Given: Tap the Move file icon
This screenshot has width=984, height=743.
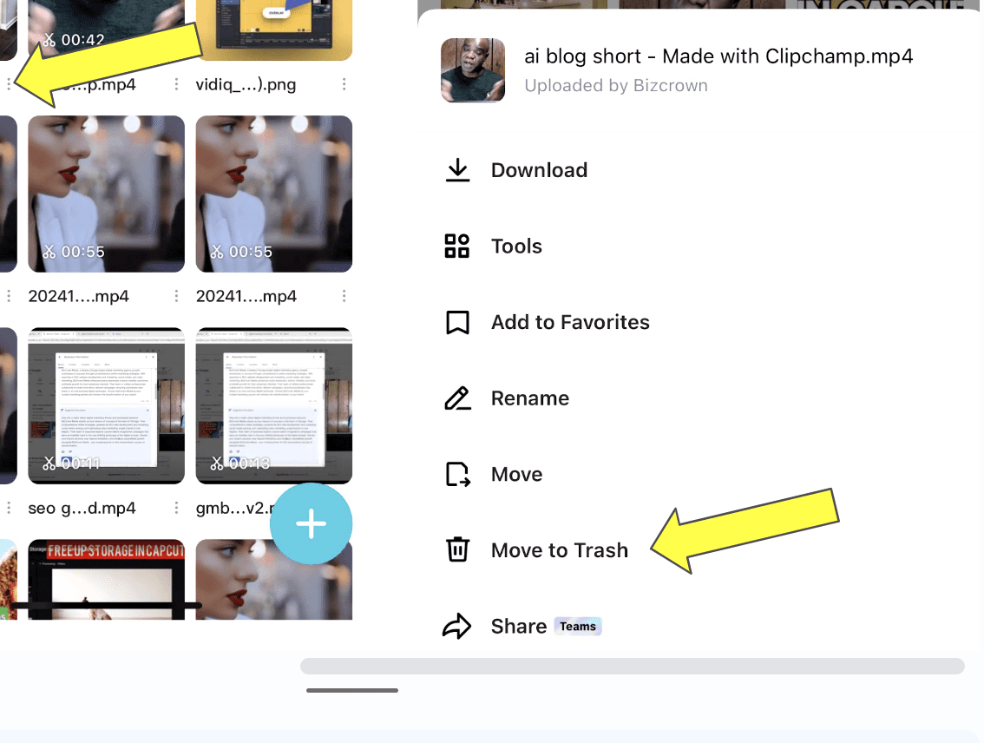Looking at the screenshot, I should (457, 475).
